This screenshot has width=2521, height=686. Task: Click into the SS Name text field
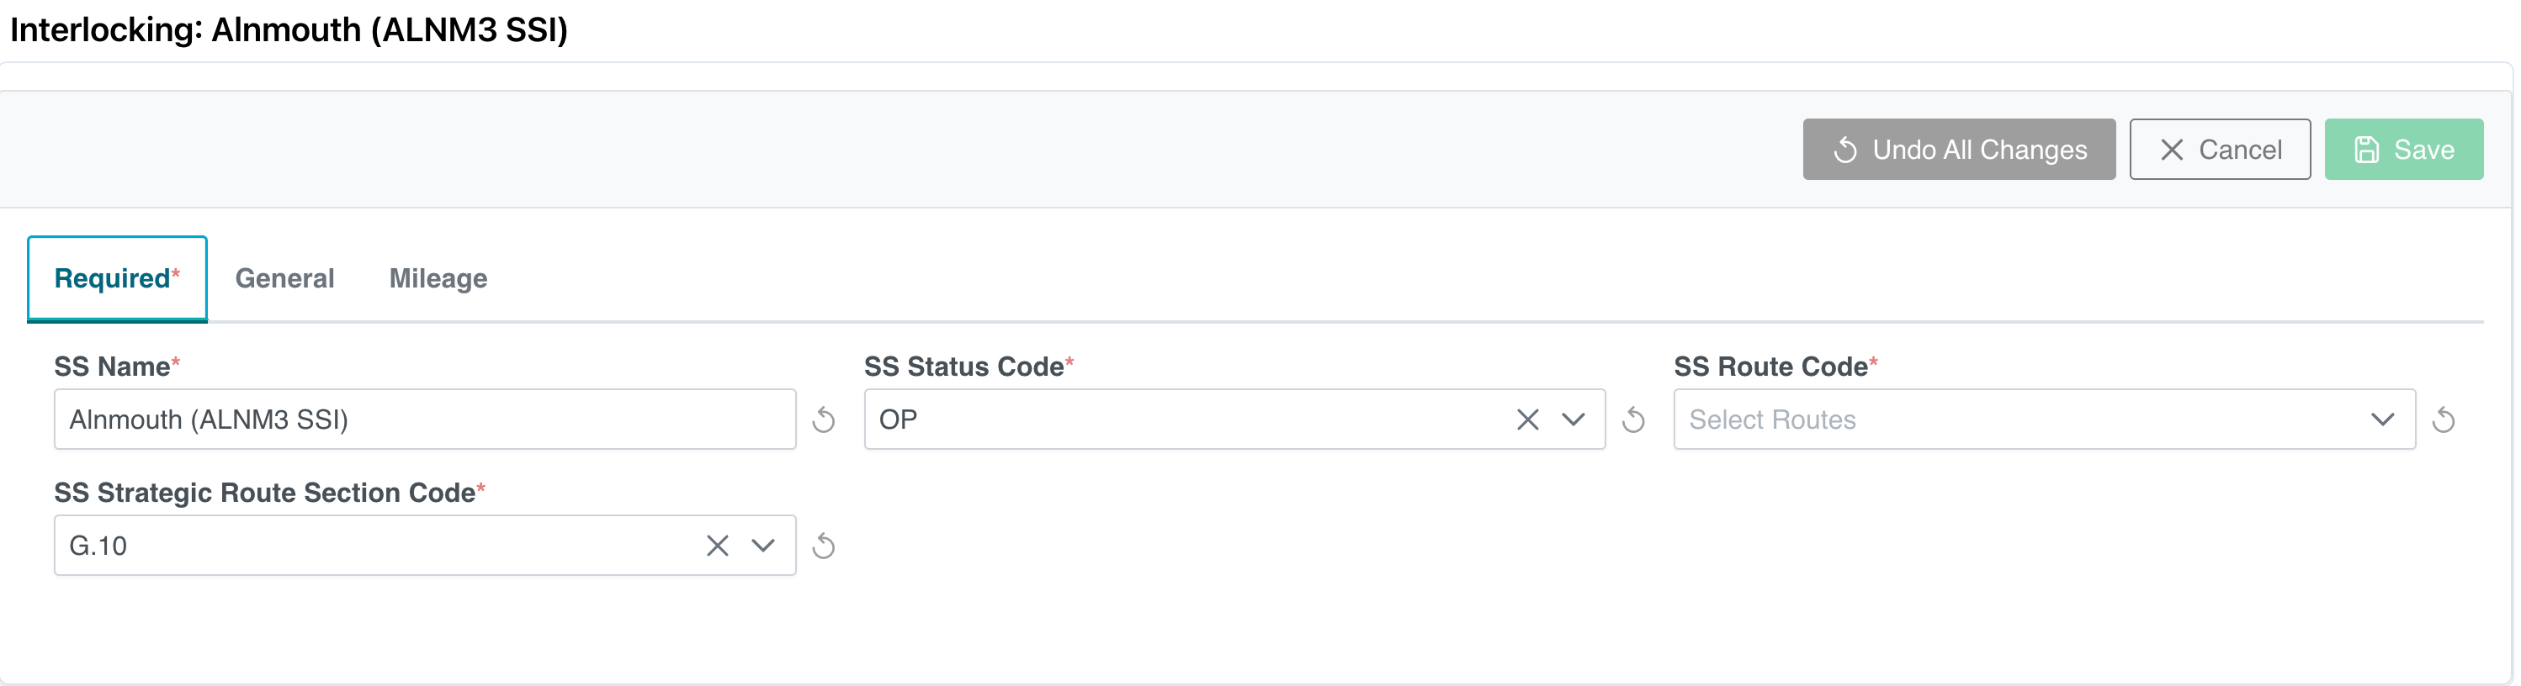pos(425,420)
